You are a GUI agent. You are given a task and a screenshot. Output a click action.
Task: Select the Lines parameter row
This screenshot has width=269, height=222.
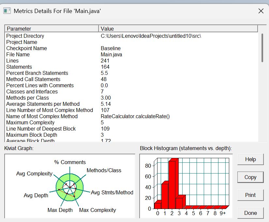pos(131,61)
